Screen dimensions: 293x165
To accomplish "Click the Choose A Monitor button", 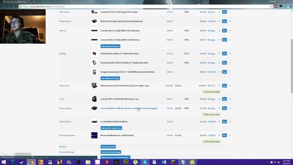I will click(108, 147).
